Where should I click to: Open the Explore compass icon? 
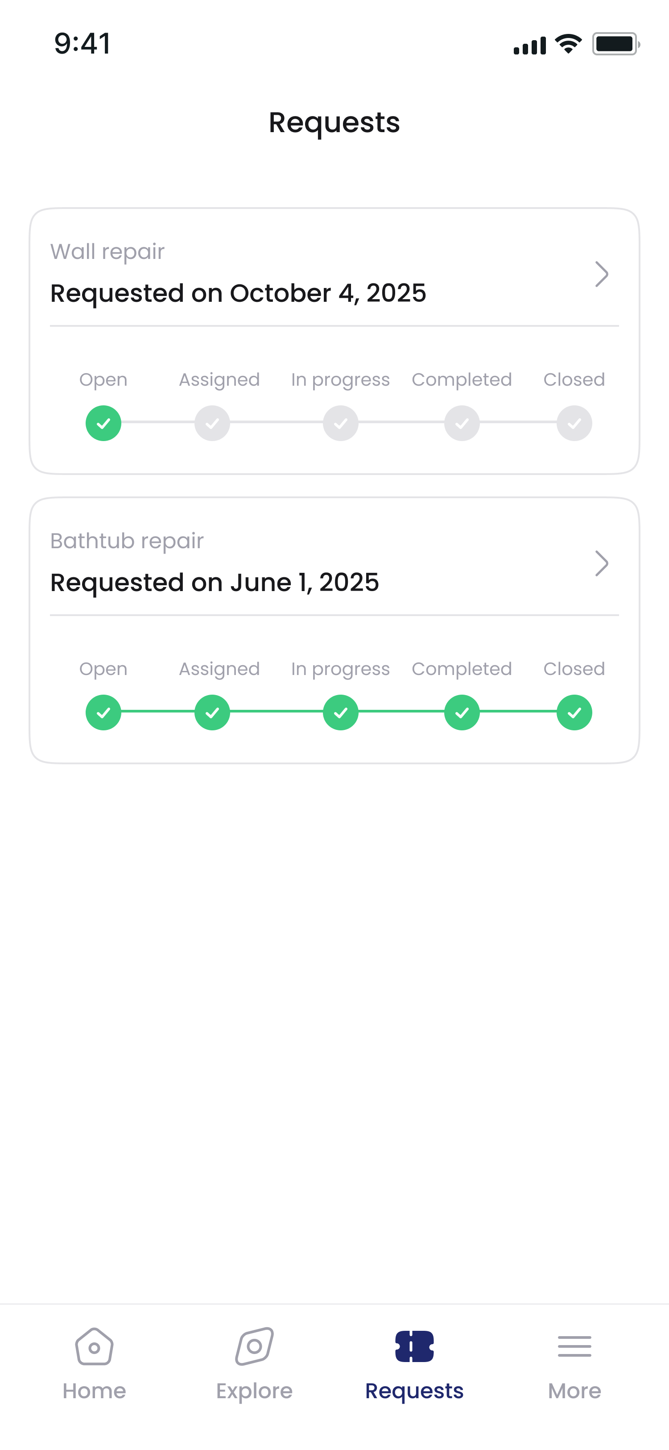coord(254,1346)
